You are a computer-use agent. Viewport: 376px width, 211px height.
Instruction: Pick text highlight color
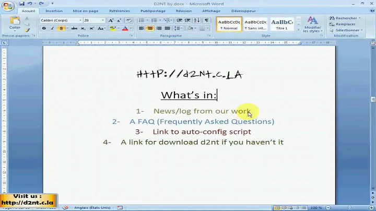tap(113, 28)
